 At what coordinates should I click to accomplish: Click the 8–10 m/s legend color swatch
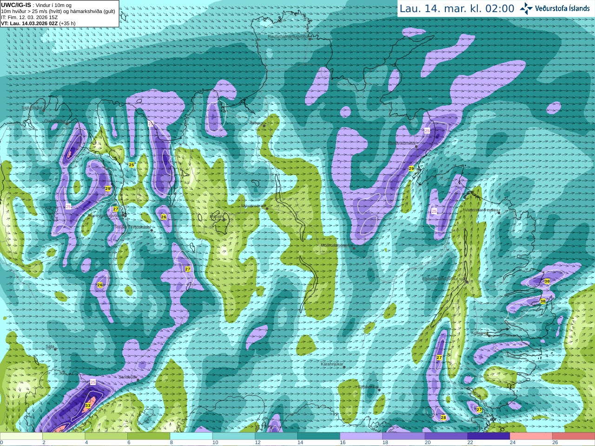[191, 436]
